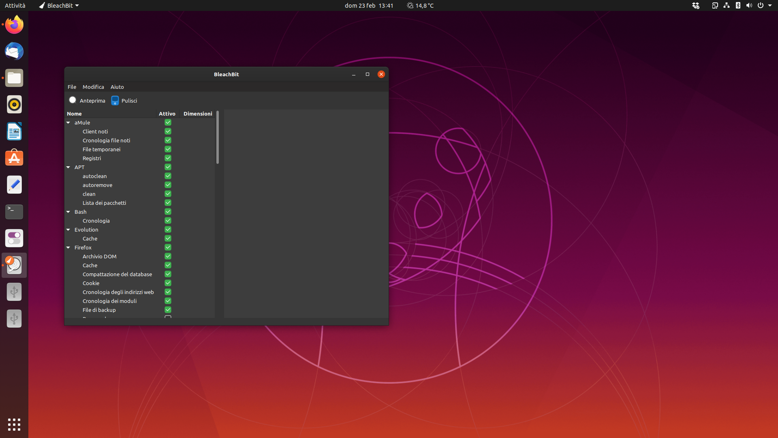Collapse the APT tree group
Image resolution: width=778 pixels, height=438 pixels.
tap(68, 167)
